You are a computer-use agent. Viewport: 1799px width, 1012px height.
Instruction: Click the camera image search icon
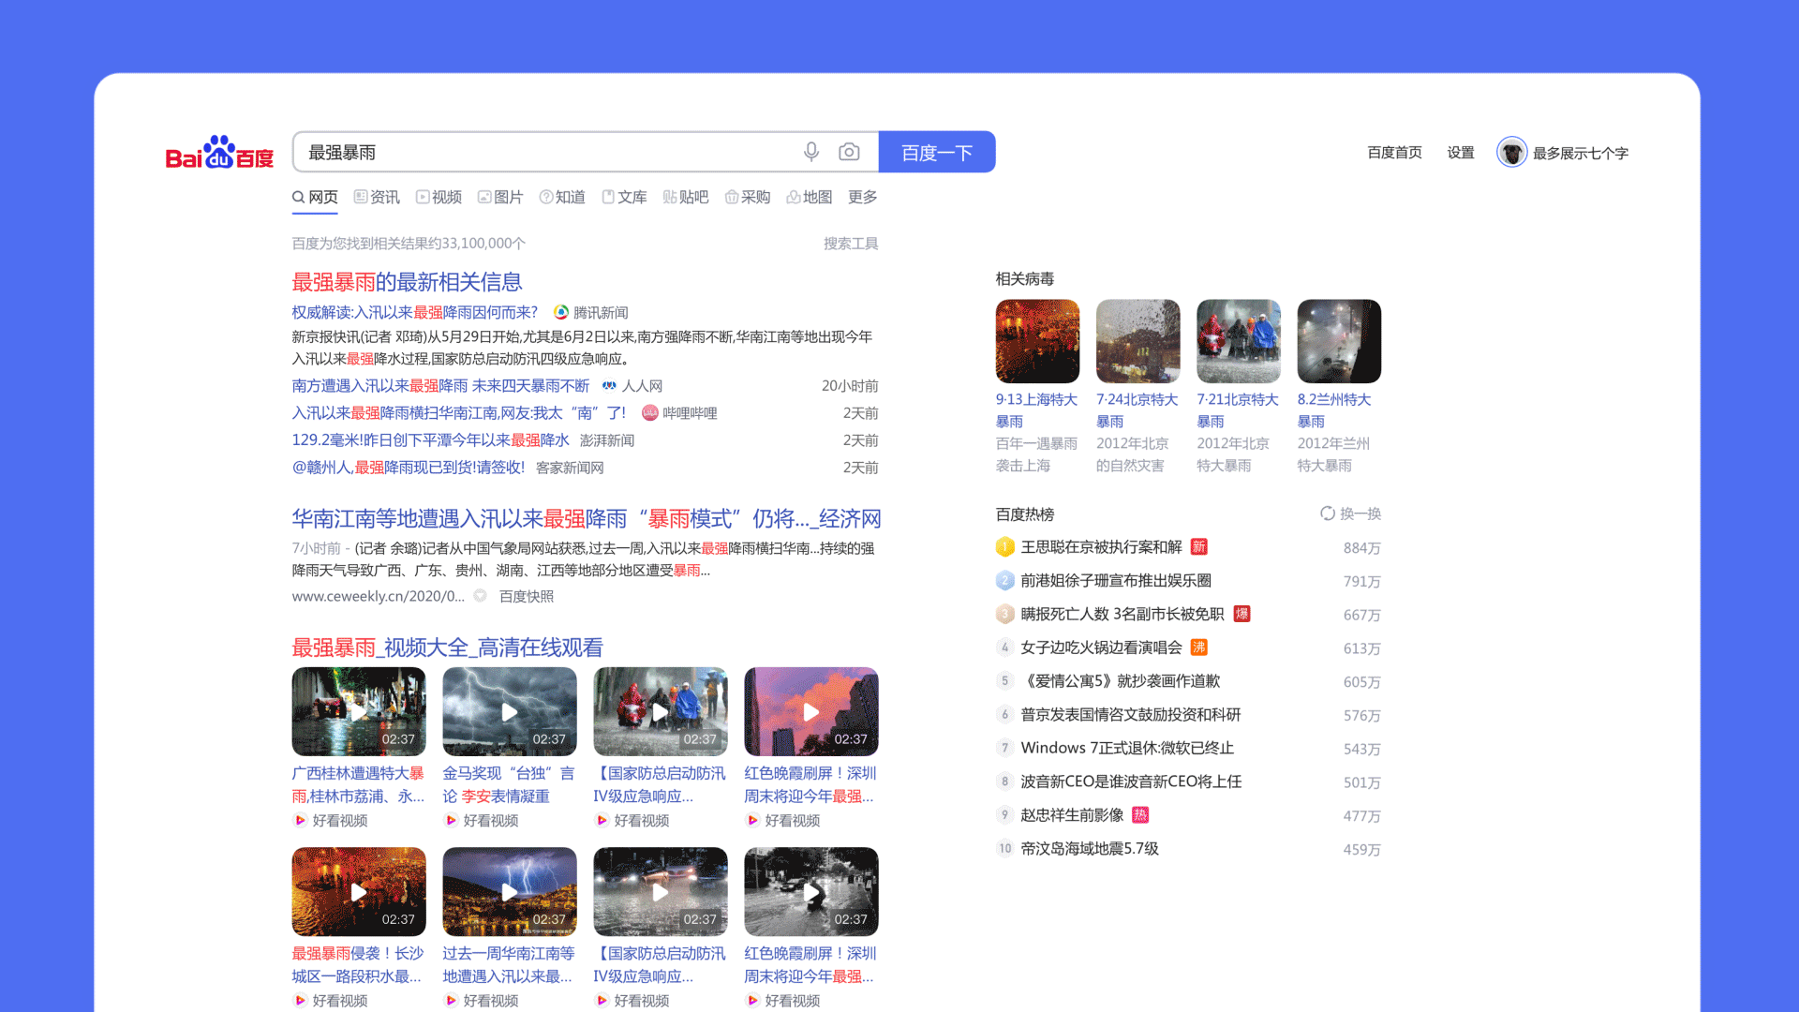(849, 152)
